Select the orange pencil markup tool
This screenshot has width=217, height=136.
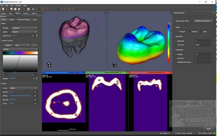pos(47,9)
